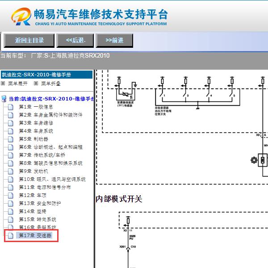The height and width of the screenshot is (268, 268).
Task: Click the page icon for 第13章
Action: 11,203
